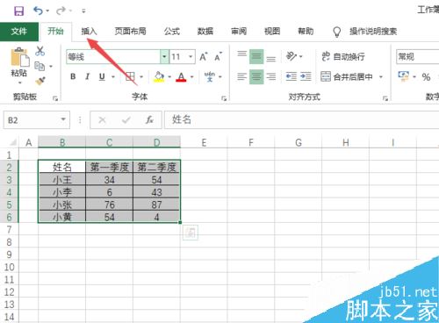The image size is (439, 323).
Task: Open the Copy dropdown arrow
Action: [x=51, y=67]
